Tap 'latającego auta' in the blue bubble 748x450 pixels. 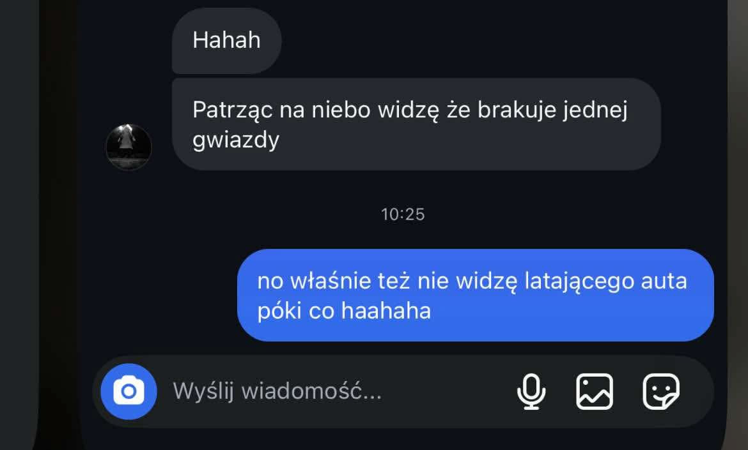pyautogui.click(x=605, y=281)
